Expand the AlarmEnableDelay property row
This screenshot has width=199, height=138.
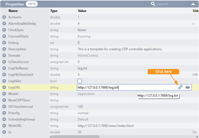[4, 24]
